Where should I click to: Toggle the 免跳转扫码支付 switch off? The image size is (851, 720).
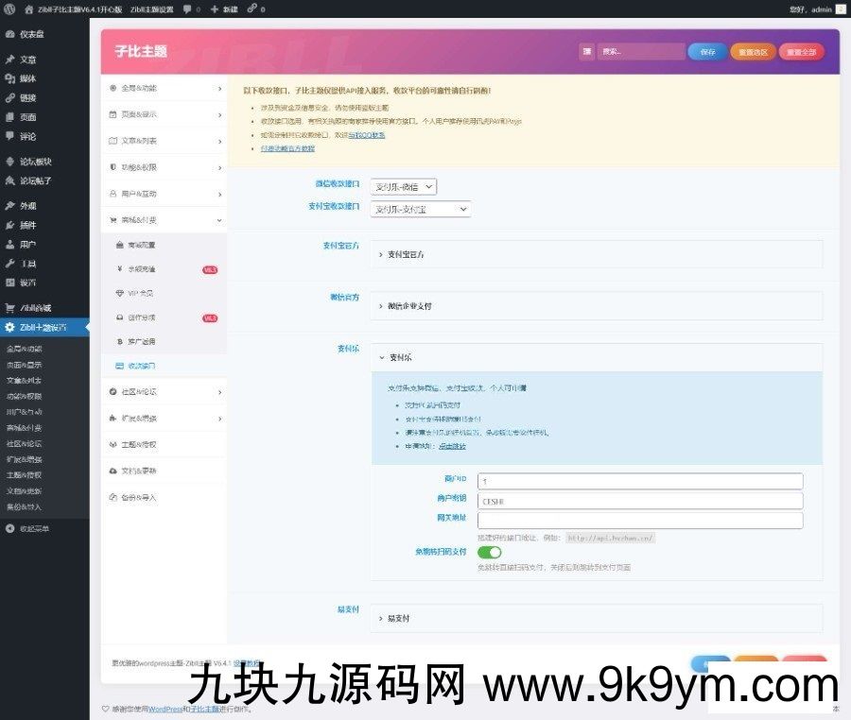click(x=489, y=552)
